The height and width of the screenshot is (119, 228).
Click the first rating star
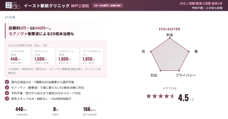coord(148,96)
